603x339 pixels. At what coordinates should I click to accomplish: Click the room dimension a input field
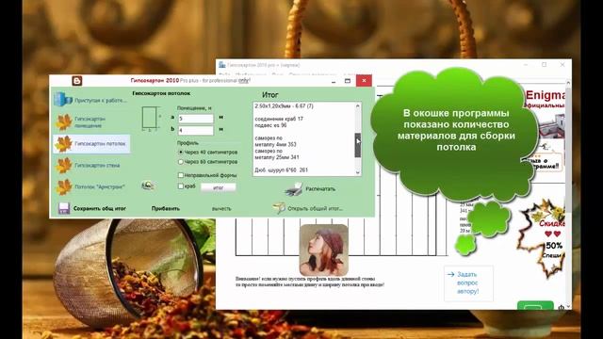point(196,119)
